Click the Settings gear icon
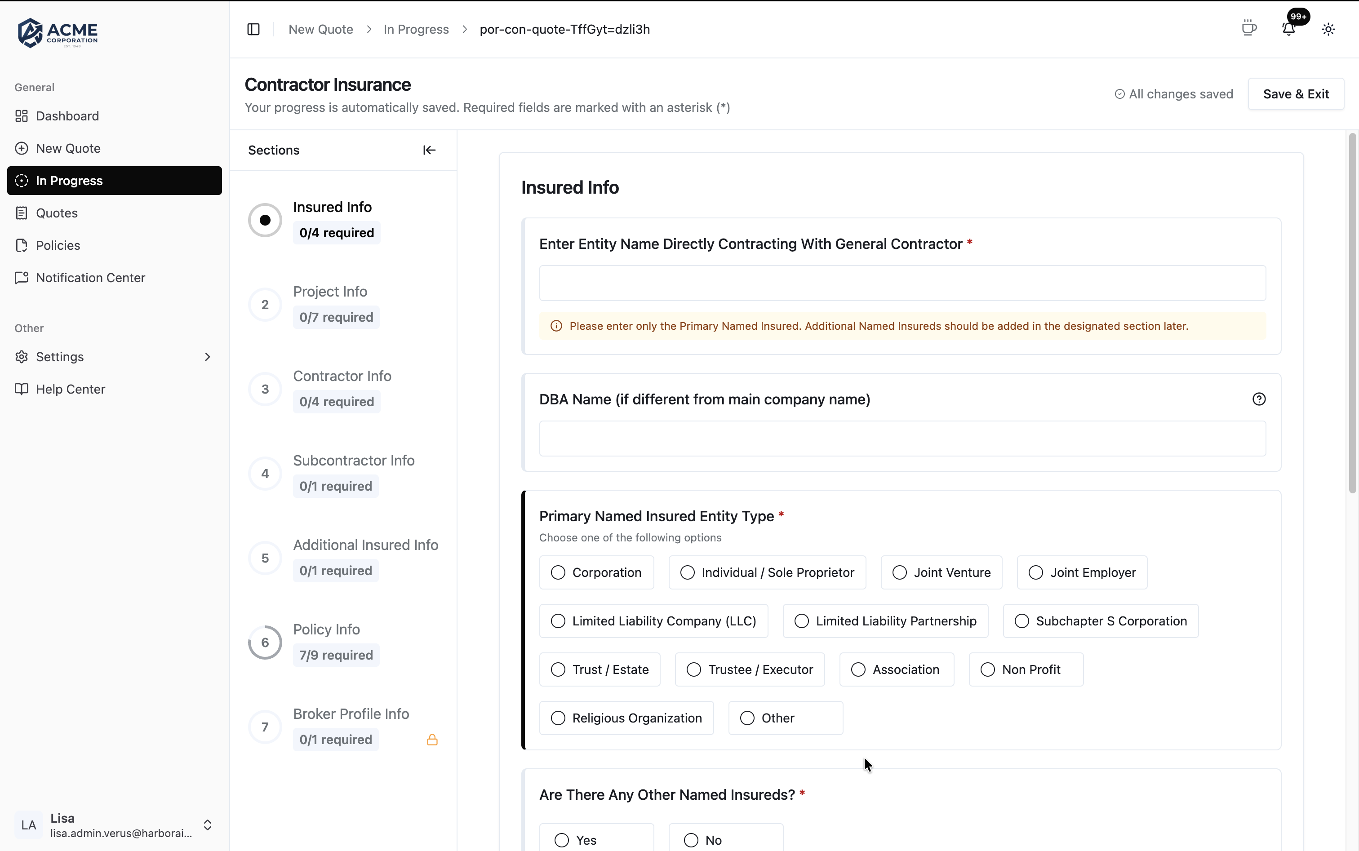1359x851 pixels. pos(22,357)
